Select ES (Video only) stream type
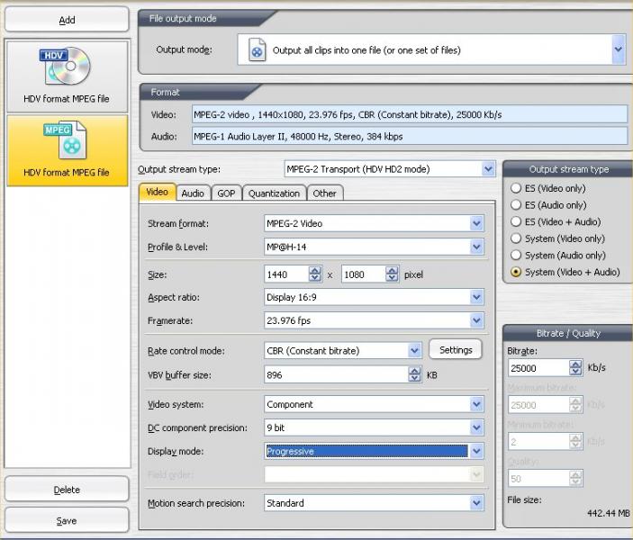The height and width of the screenshot is (540, 633). tap(516, 189)
